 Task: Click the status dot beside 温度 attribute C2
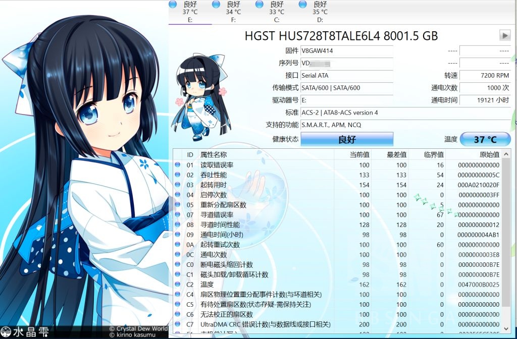pos(177,284)
